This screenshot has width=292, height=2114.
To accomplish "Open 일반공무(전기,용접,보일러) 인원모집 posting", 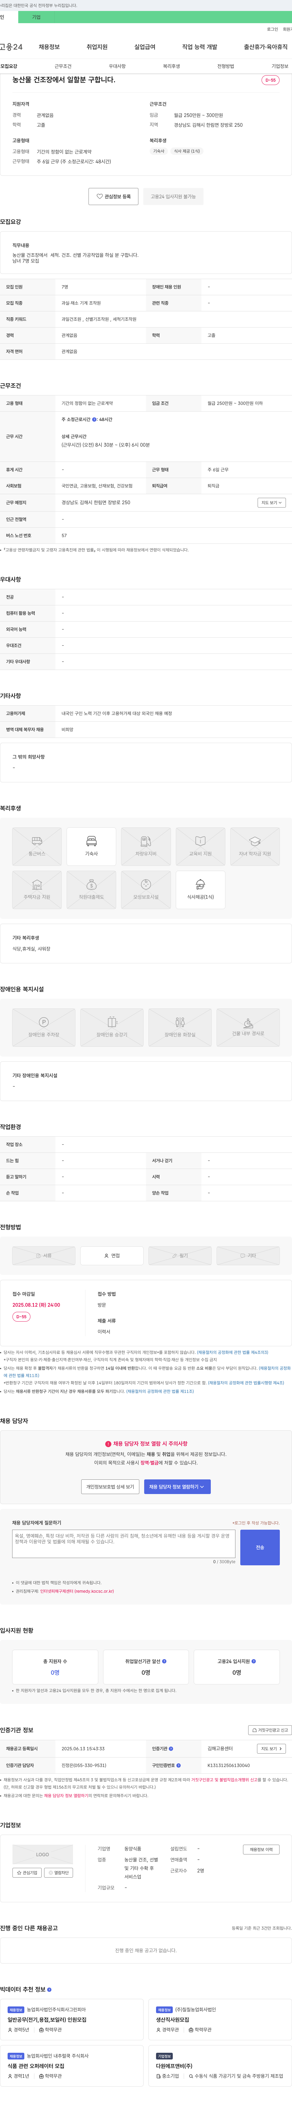I will click(x=47, y=2020).
